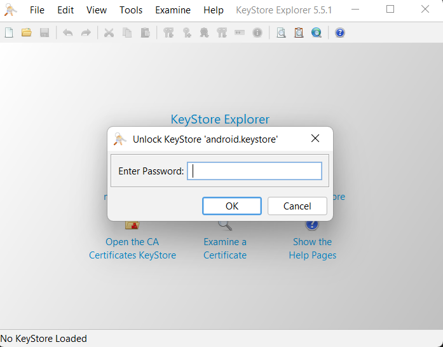Click the 'No KeyStore Loaded' status text
443x347 pixels.
coord(43,339)
